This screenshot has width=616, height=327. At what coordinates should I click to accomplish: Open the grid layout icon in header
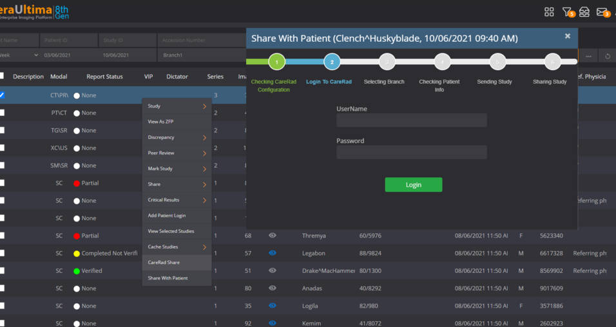click(549, 12)
